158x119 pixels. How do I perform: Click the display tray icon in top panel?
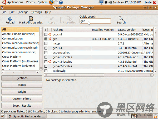pos(101,2)
